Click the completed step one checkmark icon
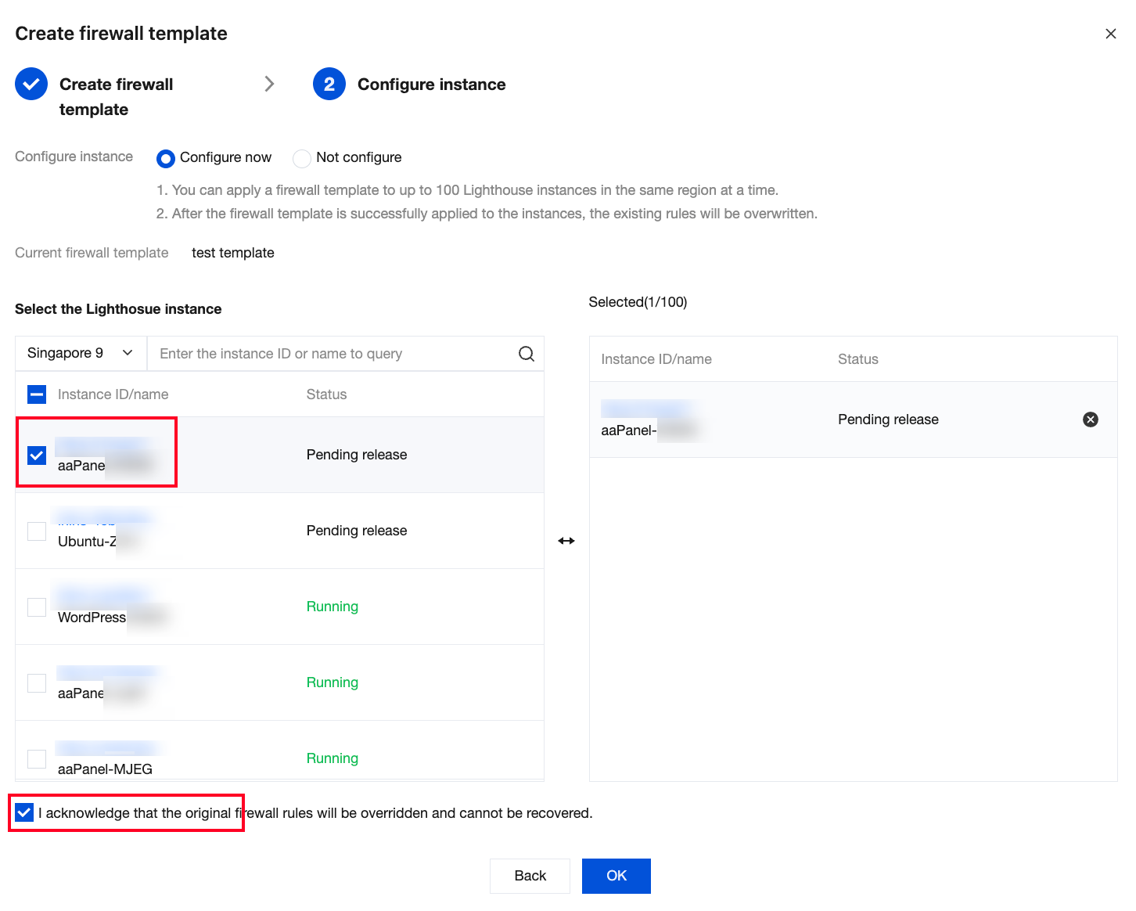The width and height of the screenshot is (1136, 911). (31, 85)
